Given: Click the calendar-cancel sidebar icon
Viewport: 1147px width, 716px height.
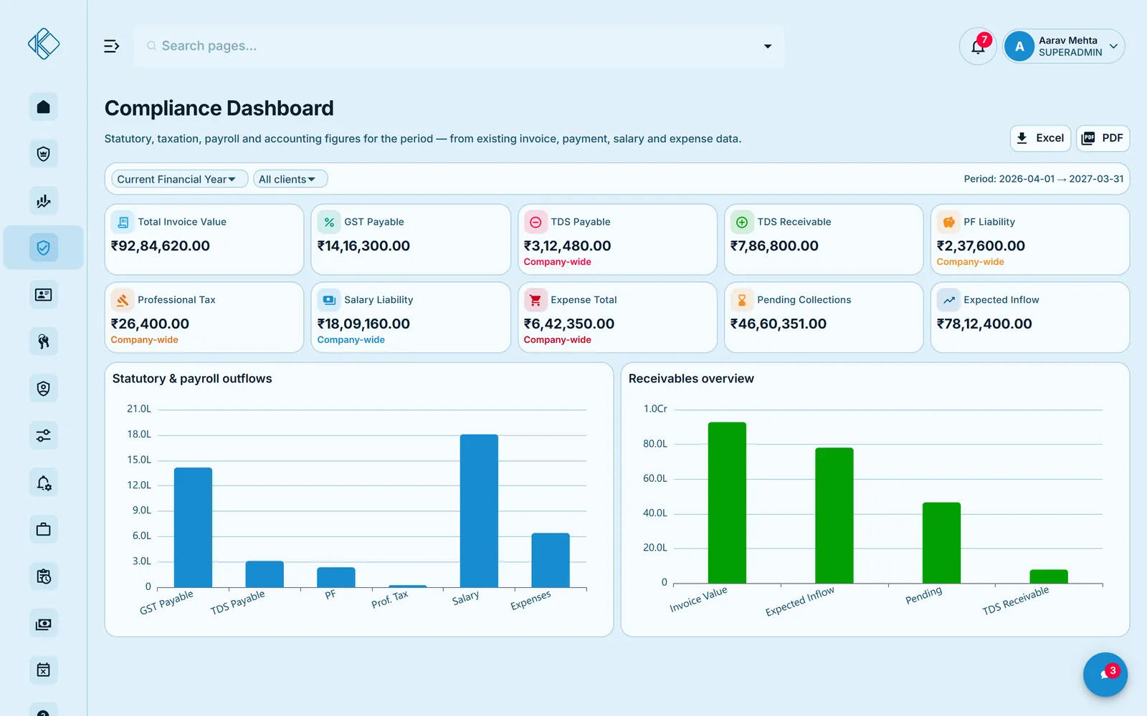Looking at the screenshot, I should click(x=43, y=670).
